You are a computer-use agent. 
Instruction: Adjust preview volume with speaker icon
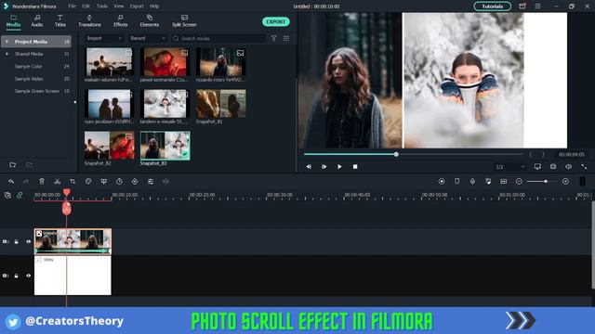[x=568, y=167]
